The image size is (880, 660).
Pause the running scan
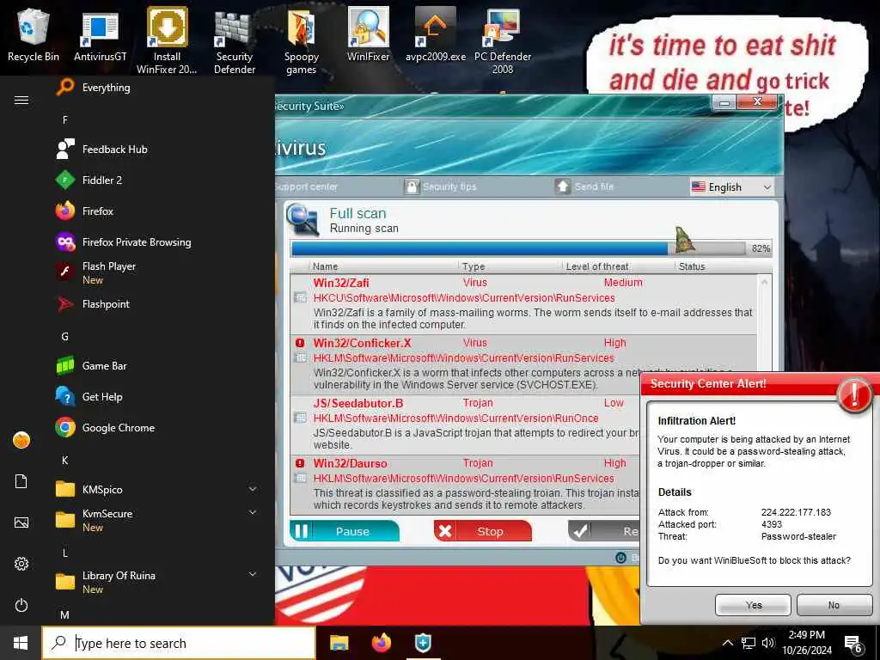[345, 531]
